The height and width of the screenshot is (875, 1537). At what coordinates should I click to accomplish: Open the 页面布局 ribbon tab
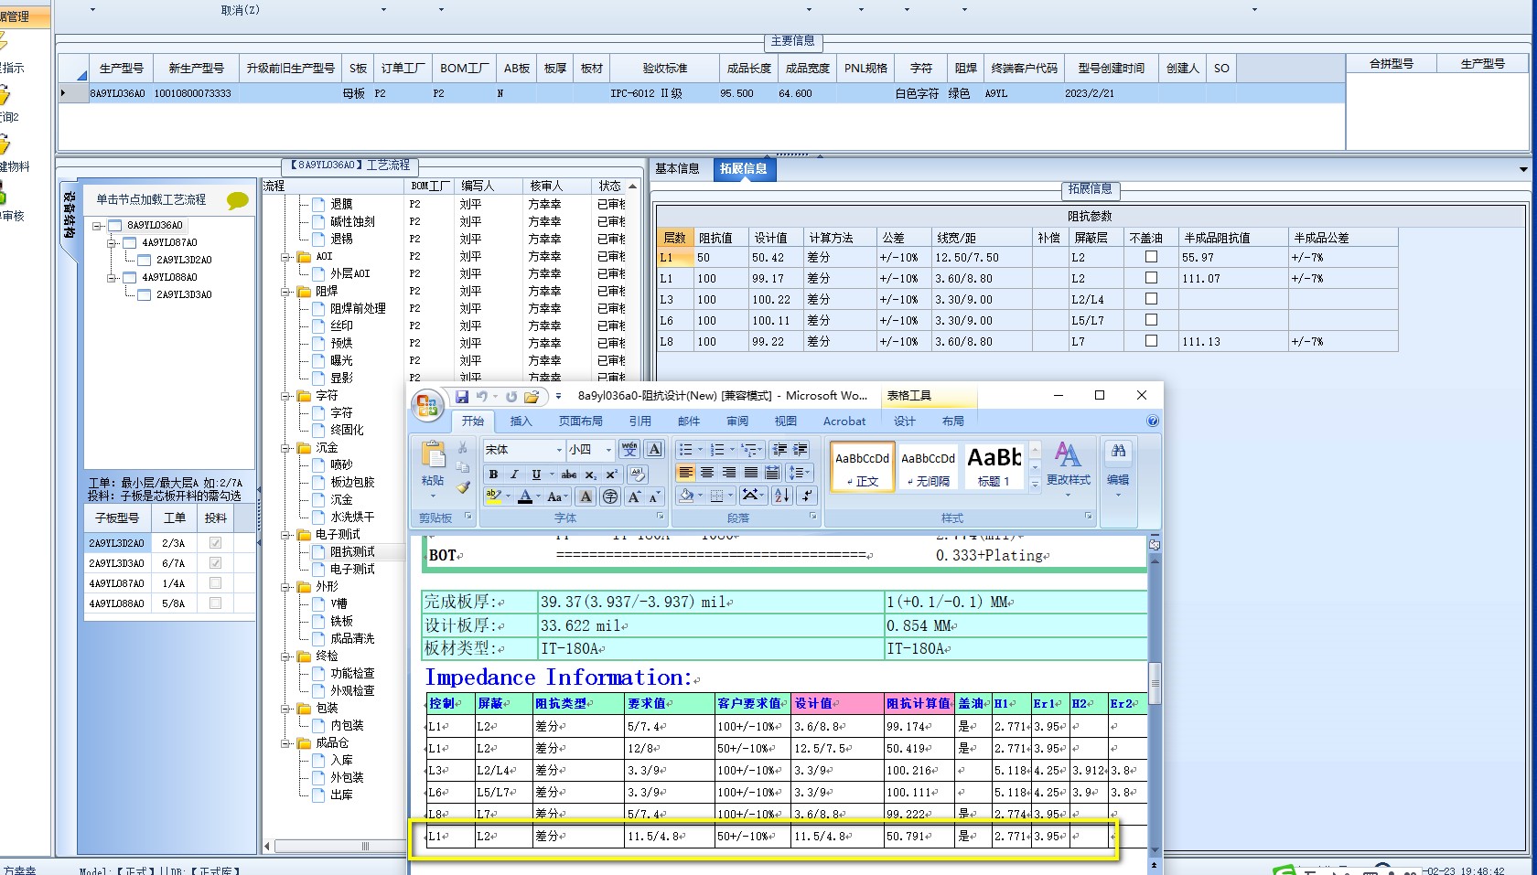tap(580, 421)
